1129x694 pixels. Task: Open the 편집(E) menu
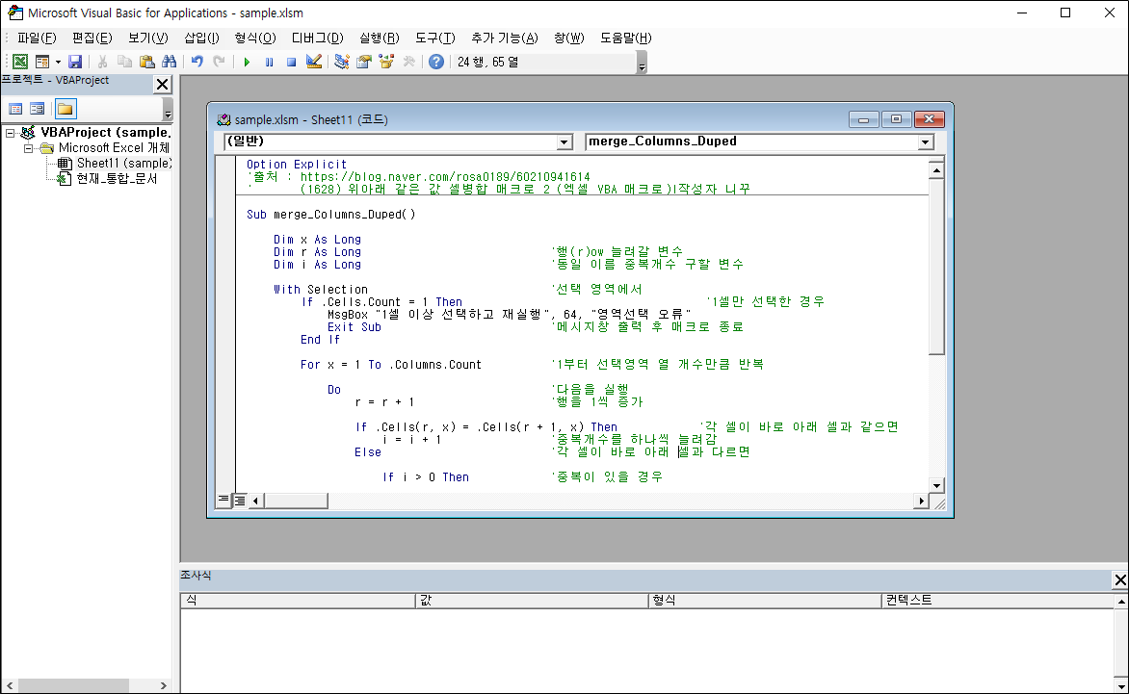[x=92, y=39]
